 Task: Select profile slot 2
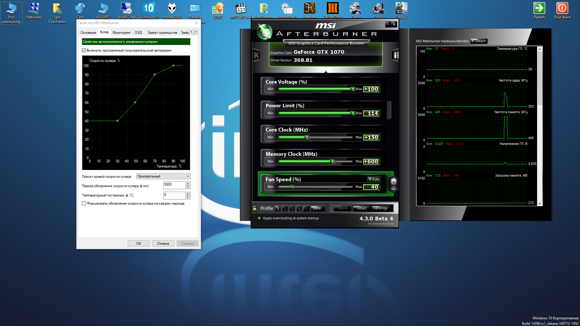[285, 208]
